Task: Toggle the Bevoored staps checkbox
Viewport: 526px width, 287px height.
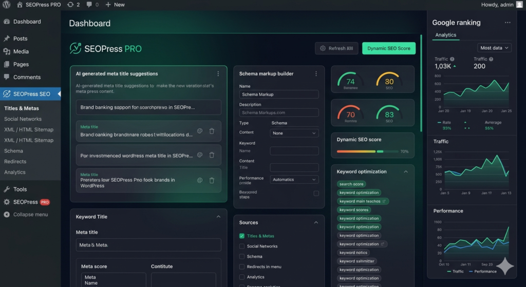Action: pos(316,194)
